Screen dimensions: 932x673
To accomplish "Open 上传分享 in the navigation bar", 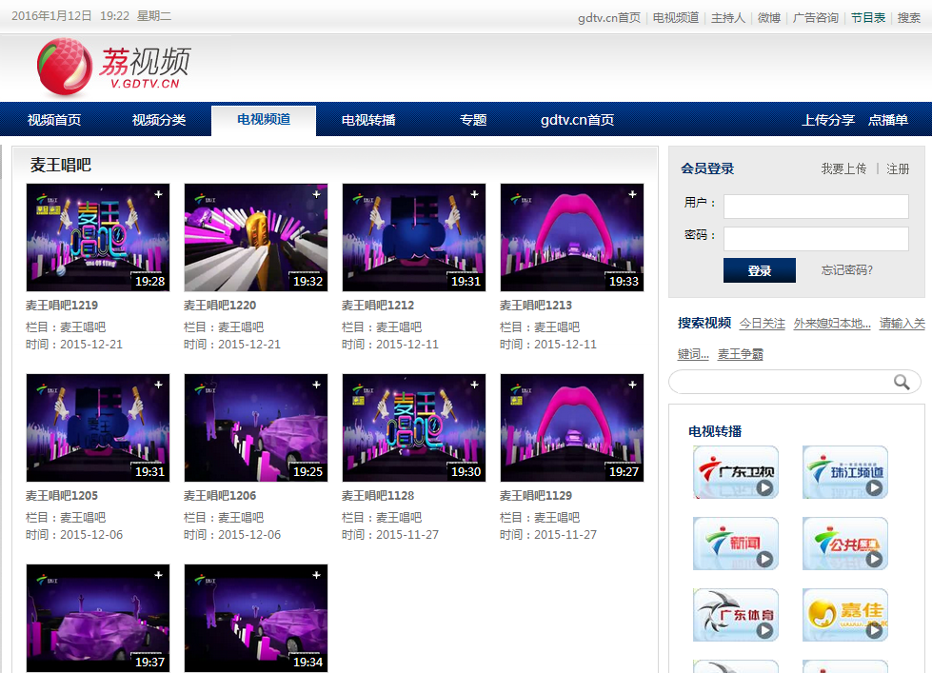I will point(828,120).
